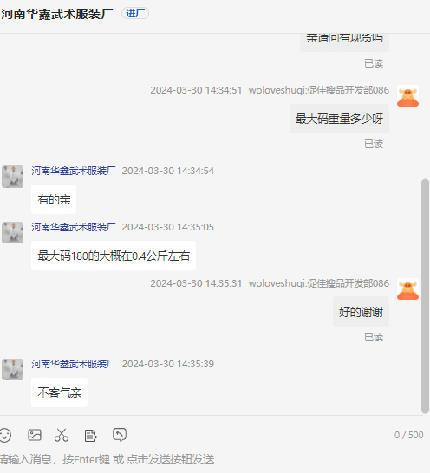
Task: Open chat history icon
Action: 120,435
